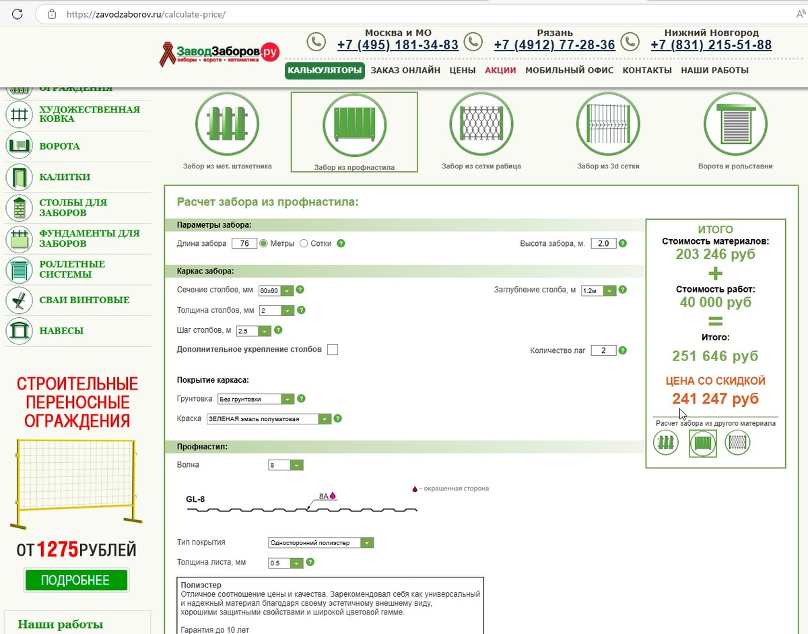
Task: Click the Фундаменты для заборов sidebar icon
Action: (x=20, y=239)
